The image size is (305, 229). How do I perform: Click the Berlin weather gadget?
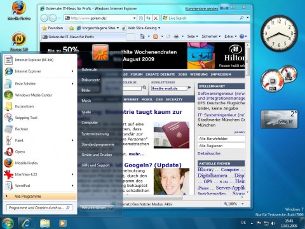279,119
